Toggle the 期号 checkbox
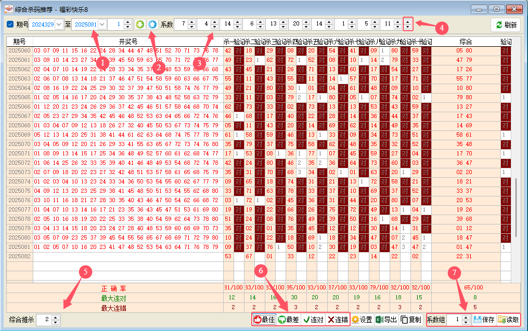Screen dimensions: 528x331 (x=10, y=24)
